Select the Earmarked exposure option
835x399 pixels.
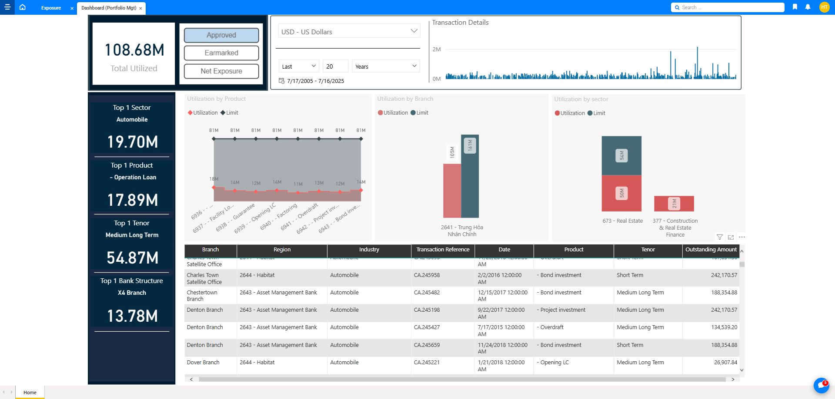point(221,53)
